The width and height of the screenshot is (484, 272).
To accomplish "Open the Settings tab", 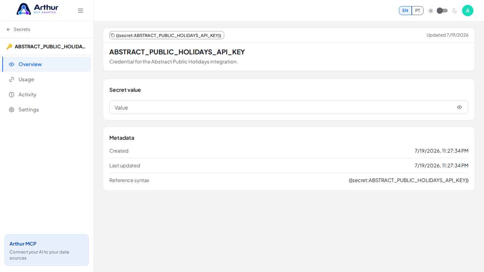I will click(47, 110).
